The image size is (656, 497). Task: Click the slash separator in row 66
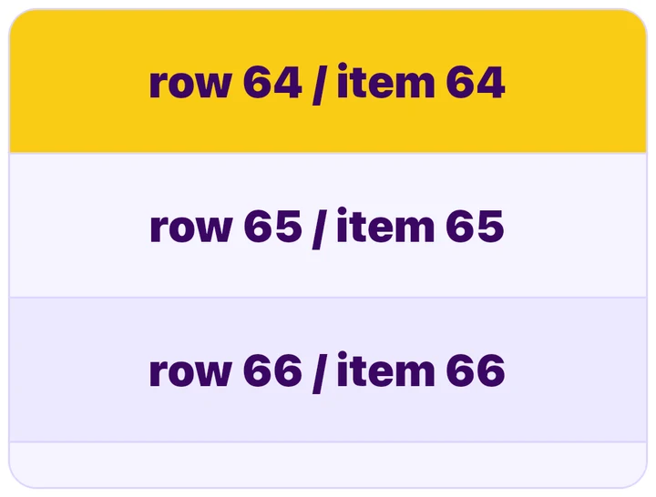[319, 372]
